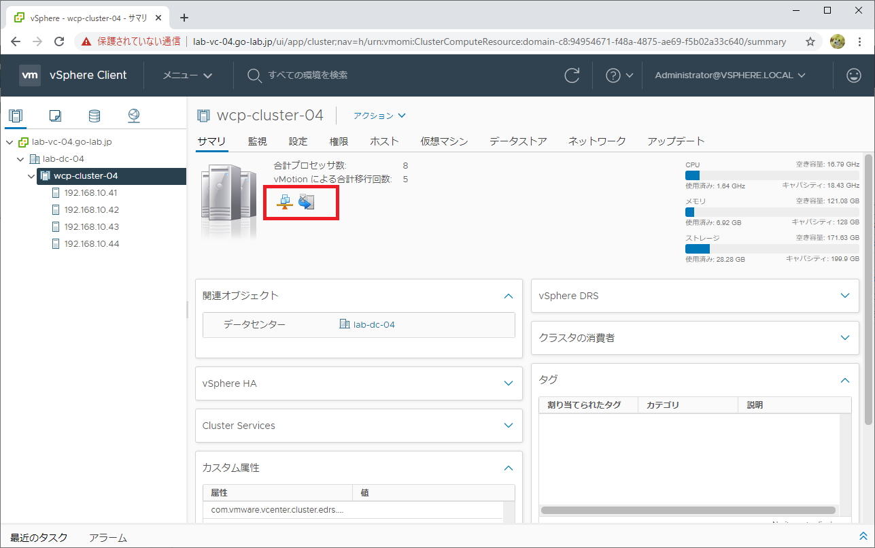
Task: Click the not-secure warning icon in address bar
Action: (86, 41)
